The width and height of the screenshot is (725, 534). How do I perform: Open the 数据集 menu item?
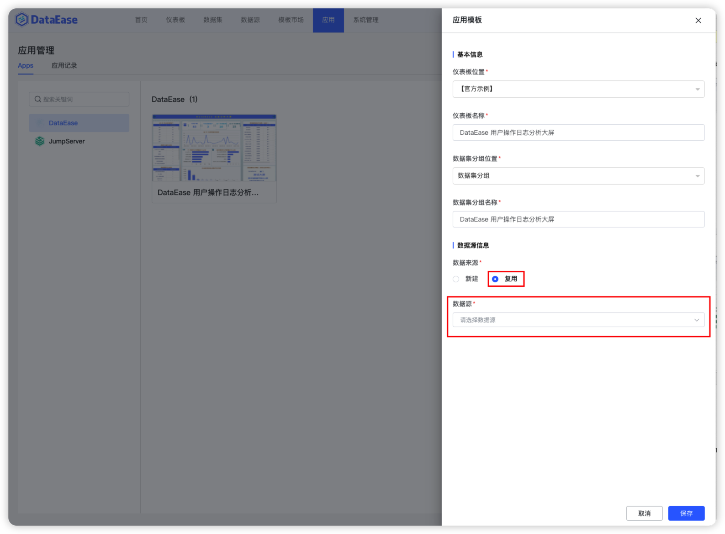(213, 20)
